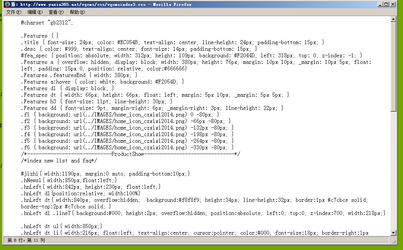
Task: Open the 查看 menu
Action: pyautogui.click(x=56, y=12)
